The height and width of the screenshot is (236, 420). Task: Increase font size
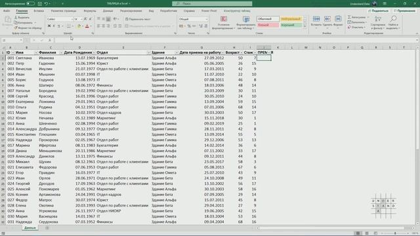[x=85, y=19]
